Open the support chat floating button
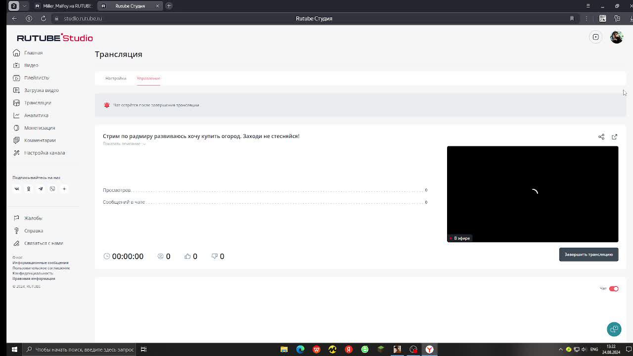 tap(614, 329)
